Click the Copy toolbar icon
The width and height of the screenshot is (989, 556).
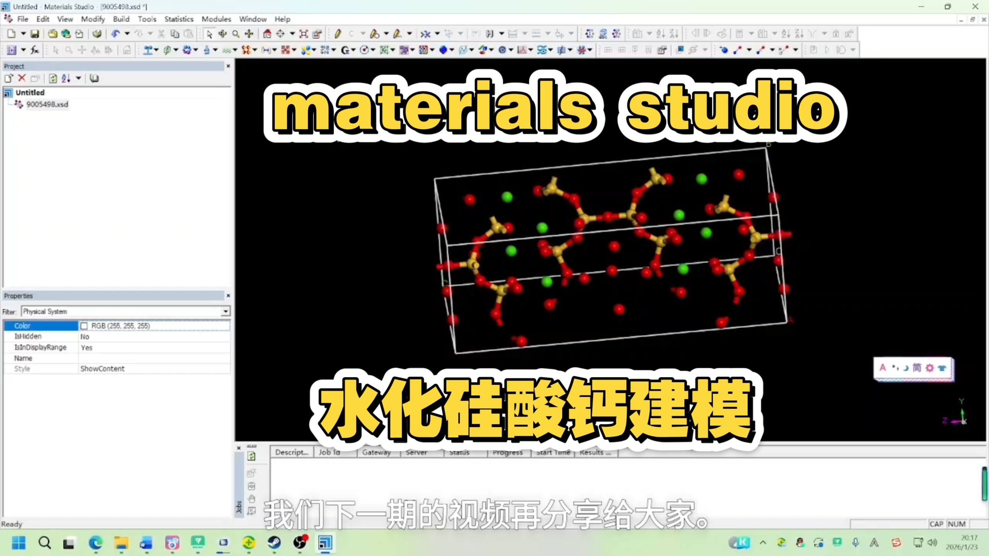175,34
